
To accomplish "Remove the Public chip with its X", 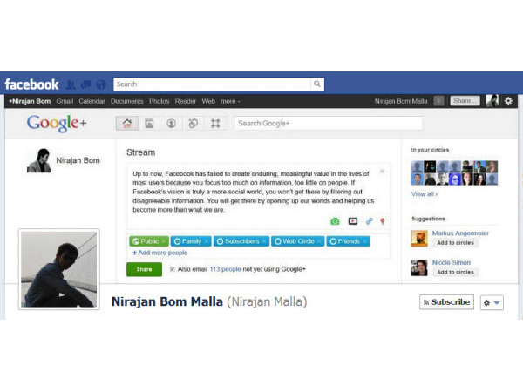I will tap(164, 241).
